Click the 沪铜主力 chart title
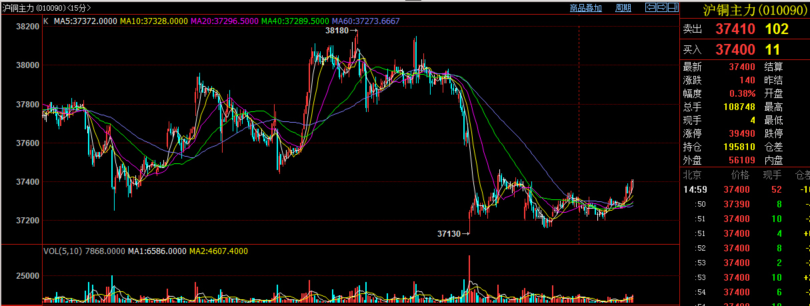Screen dimensions: 810x306 click(x=17, y=8)
